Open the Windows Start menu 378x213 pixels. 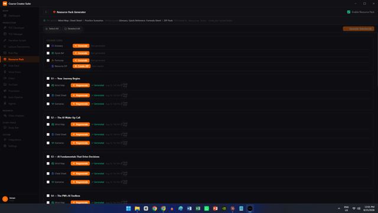pyautogui.click(x=129, y=208)
